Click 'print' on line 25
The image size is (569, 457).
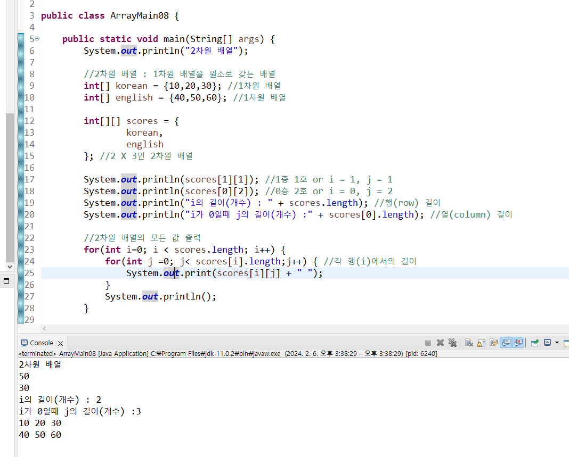[198, 273]
